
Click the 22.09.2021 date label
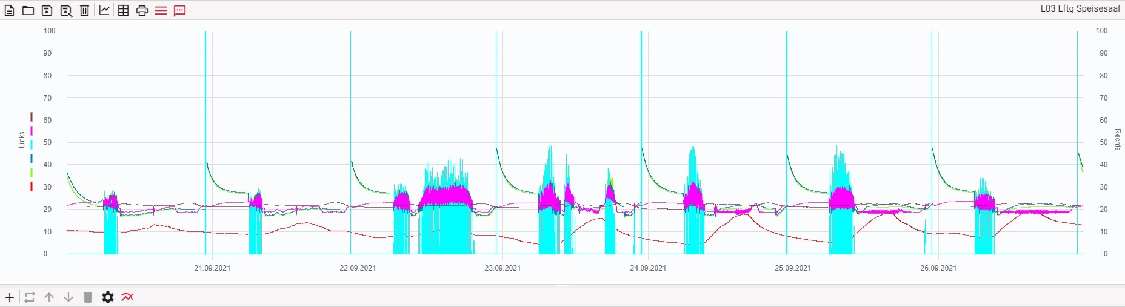[x=358, y=268]
